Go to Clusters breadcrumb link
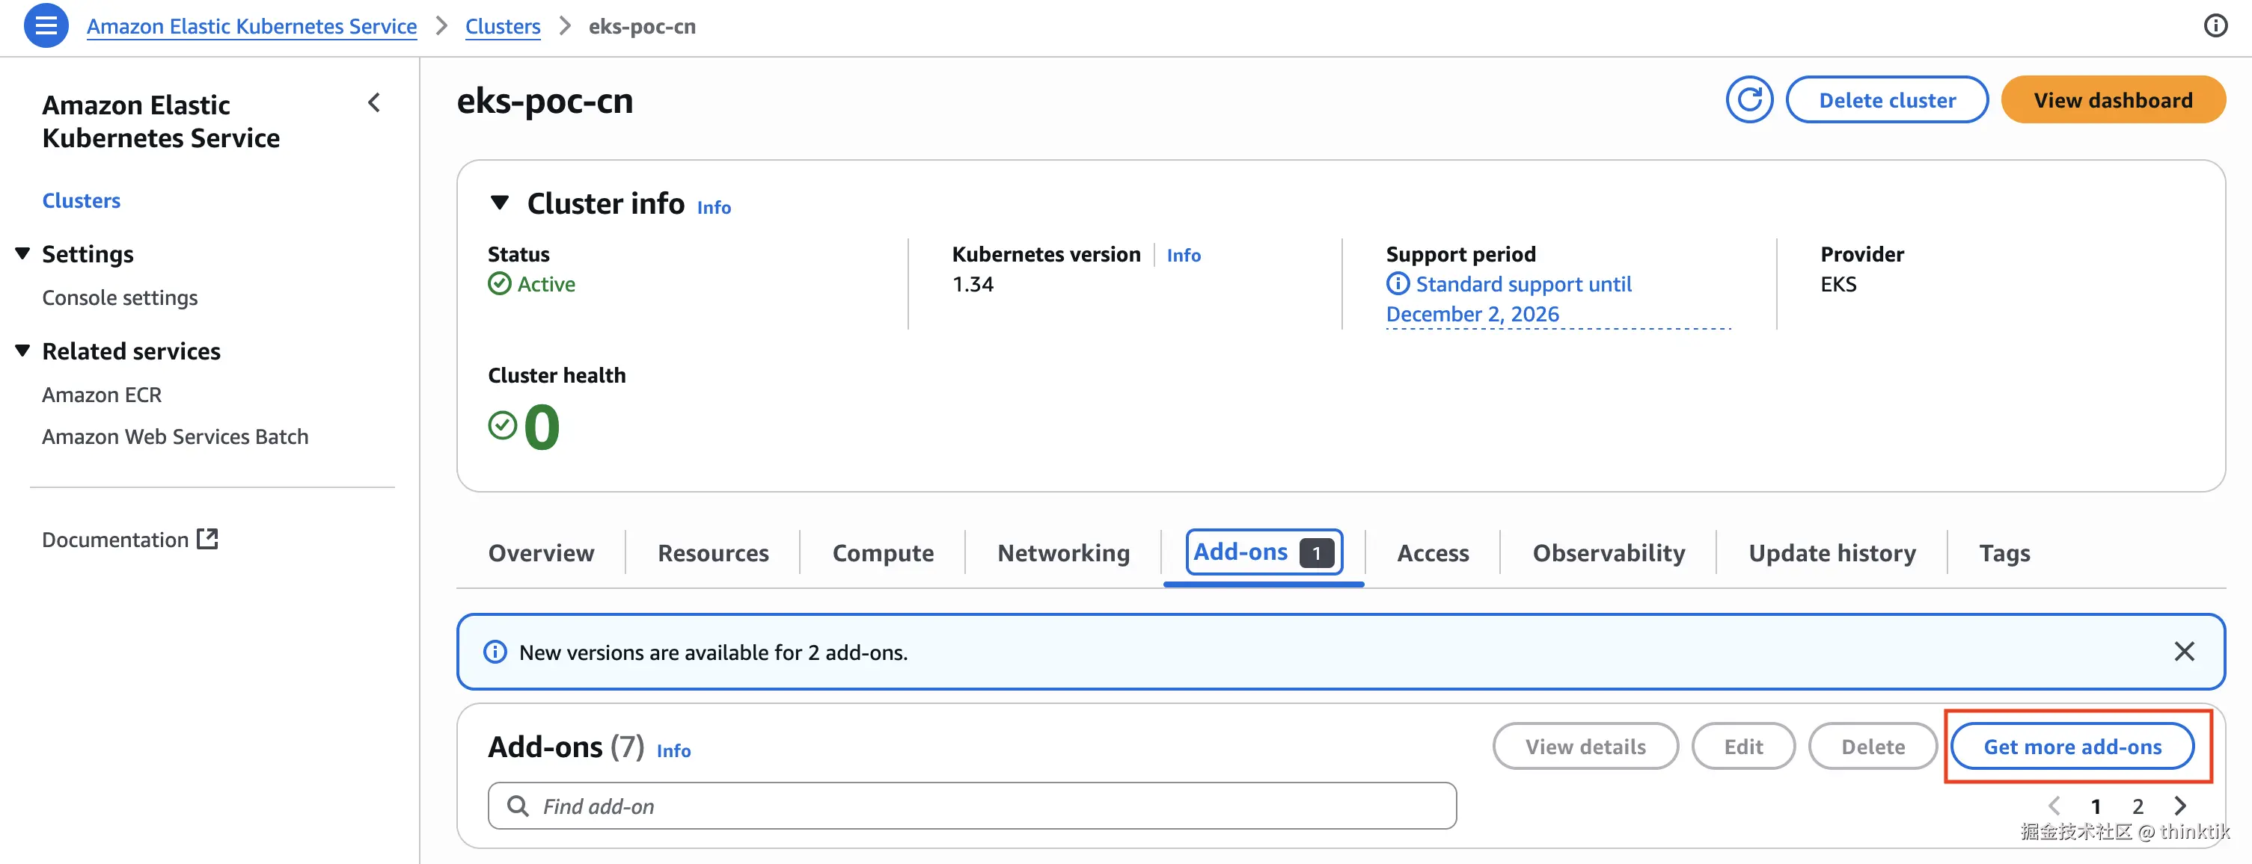 [x=503, y=26]
